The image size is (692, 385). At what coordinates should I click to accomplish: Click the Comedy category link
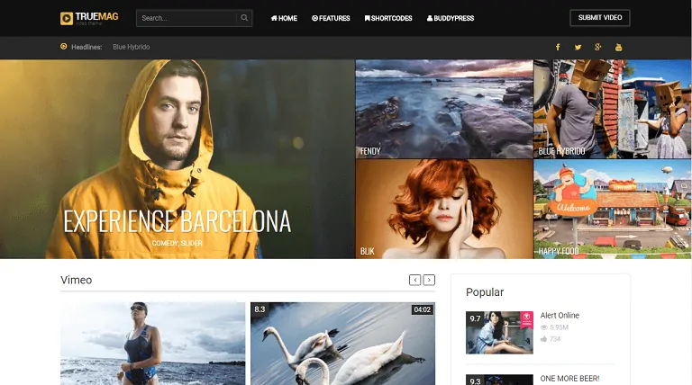(x=165, y=243)
